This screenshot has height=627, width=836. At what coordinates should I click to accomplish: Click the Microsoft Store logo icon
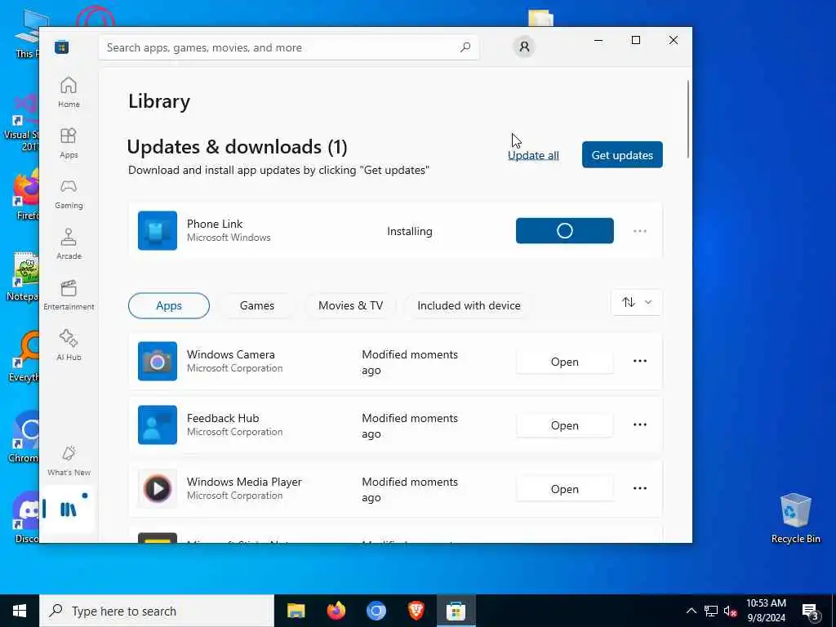(61, 47)
